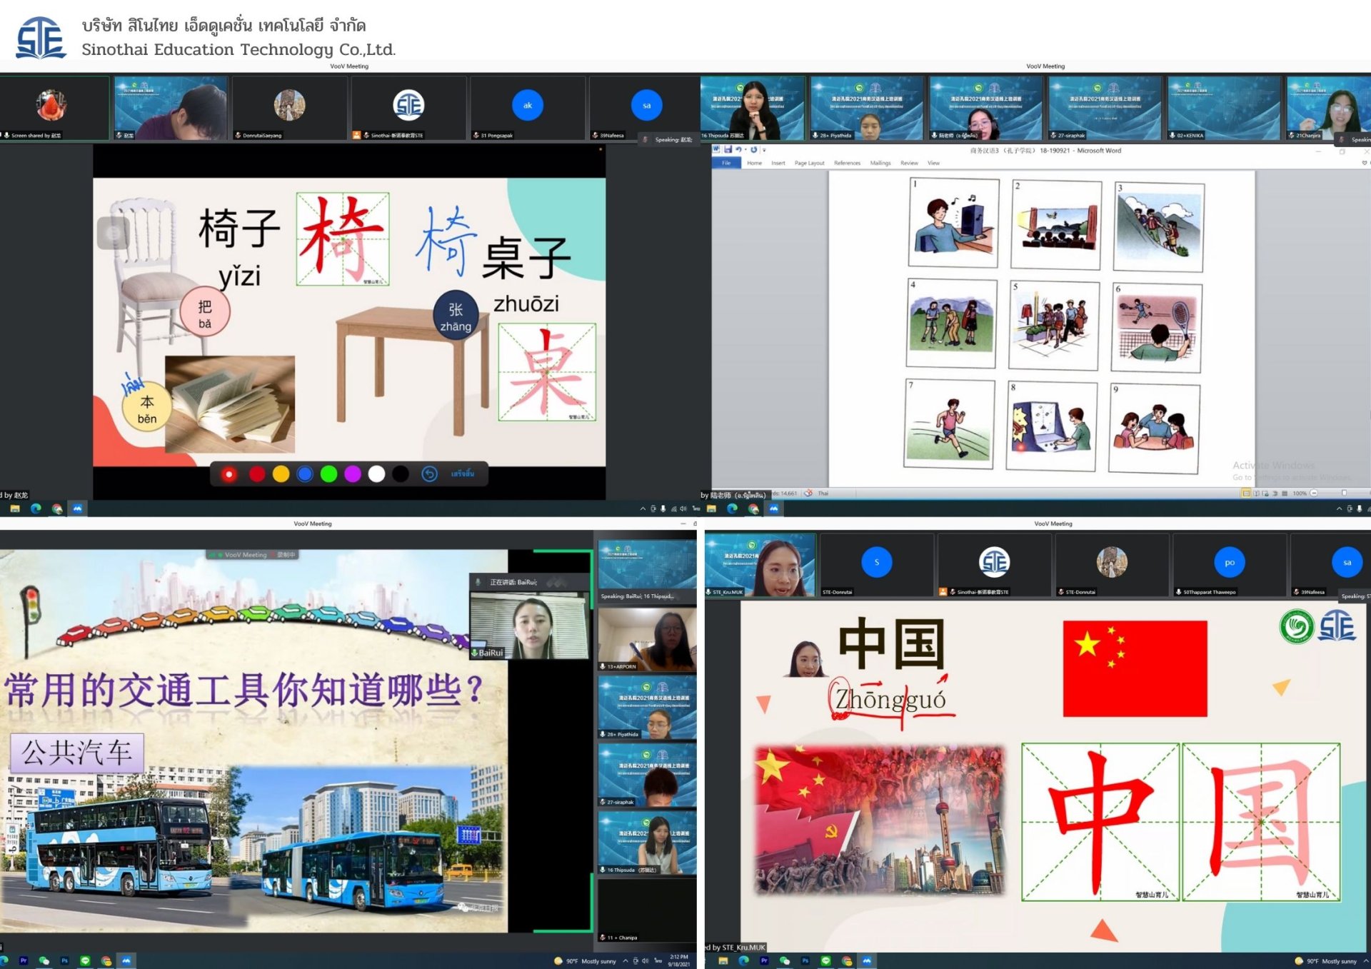The image size is (1371, 969).
Task: Pick the purple annotation color
Action: [x=353, y=474]
